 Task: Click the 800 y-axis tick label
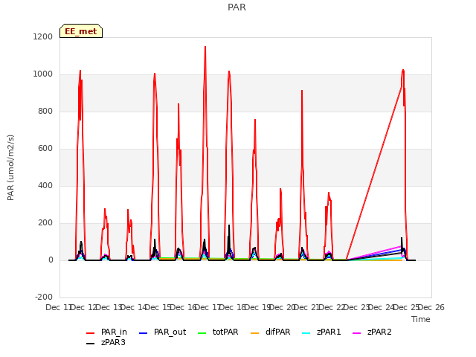[x=45, y=112]
